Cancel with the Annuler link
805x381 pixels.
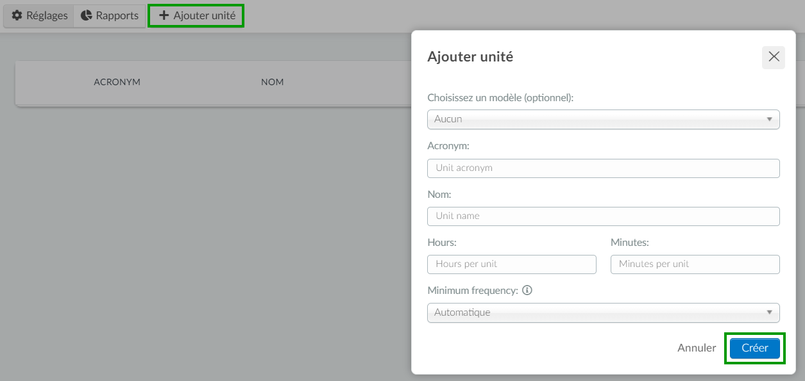697,348
